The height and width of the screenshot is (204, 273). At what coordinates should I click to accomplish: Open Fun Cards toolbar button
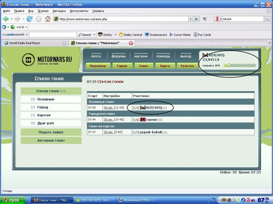coord(202,35)
